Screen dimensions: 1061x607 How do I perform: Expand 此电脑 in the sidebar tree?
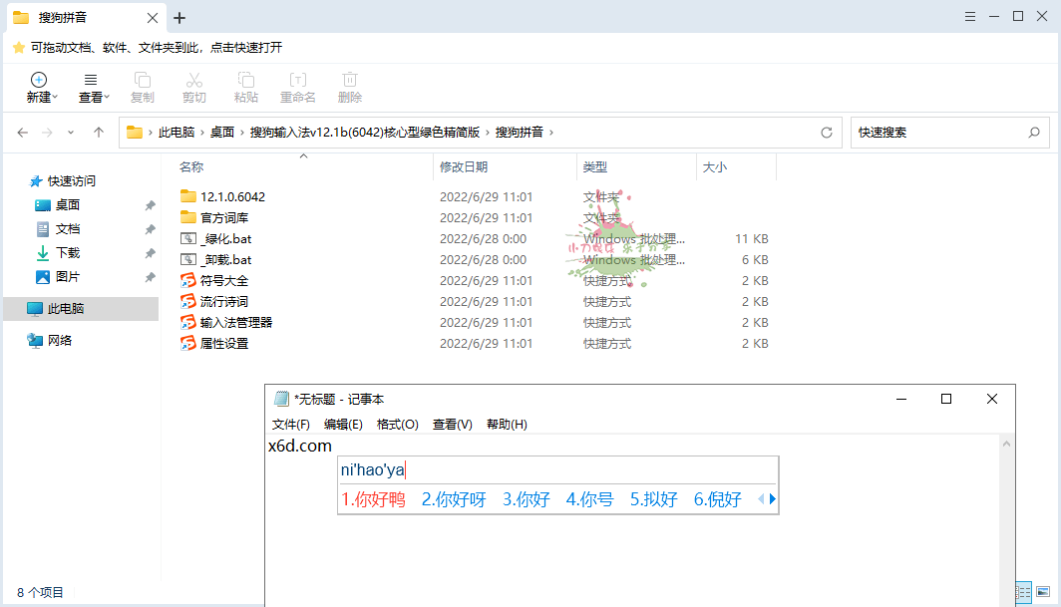tap(17, 308)
